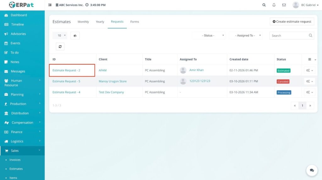Click Create estimate request button
This screenshot has height=180, width=322.
(x=292, y=22)
